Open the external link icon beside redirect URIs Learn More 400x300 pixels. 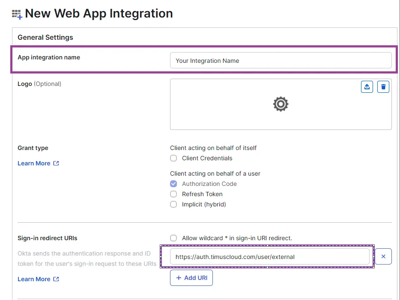(56, 279)
